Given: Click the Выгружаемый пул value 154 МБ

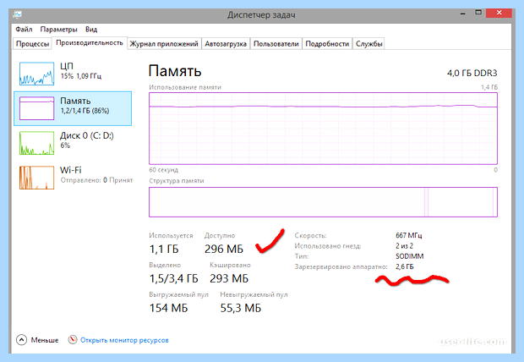Looking at the screenshot, I should tap(168, 308).
